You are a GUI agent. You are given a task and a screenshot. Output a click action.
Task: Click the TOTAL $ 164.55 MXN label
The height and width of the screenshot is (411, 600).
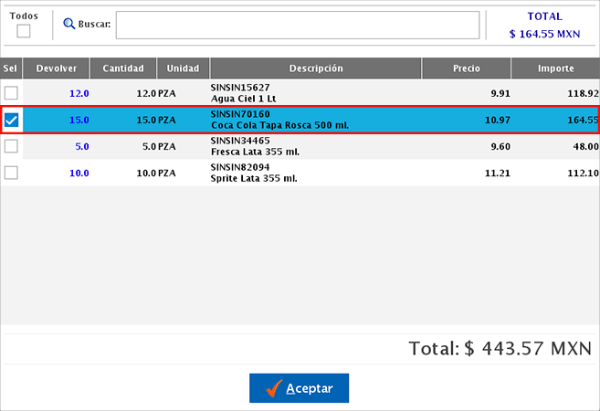544,26
